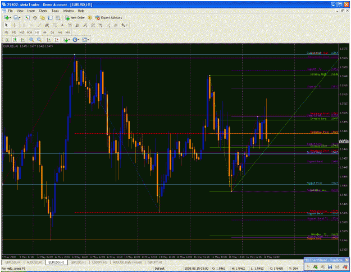Screen dimensions: 351x272
Task: Select the arrow cursor tool
Action: pyautogui.click(x=6, y=25)
